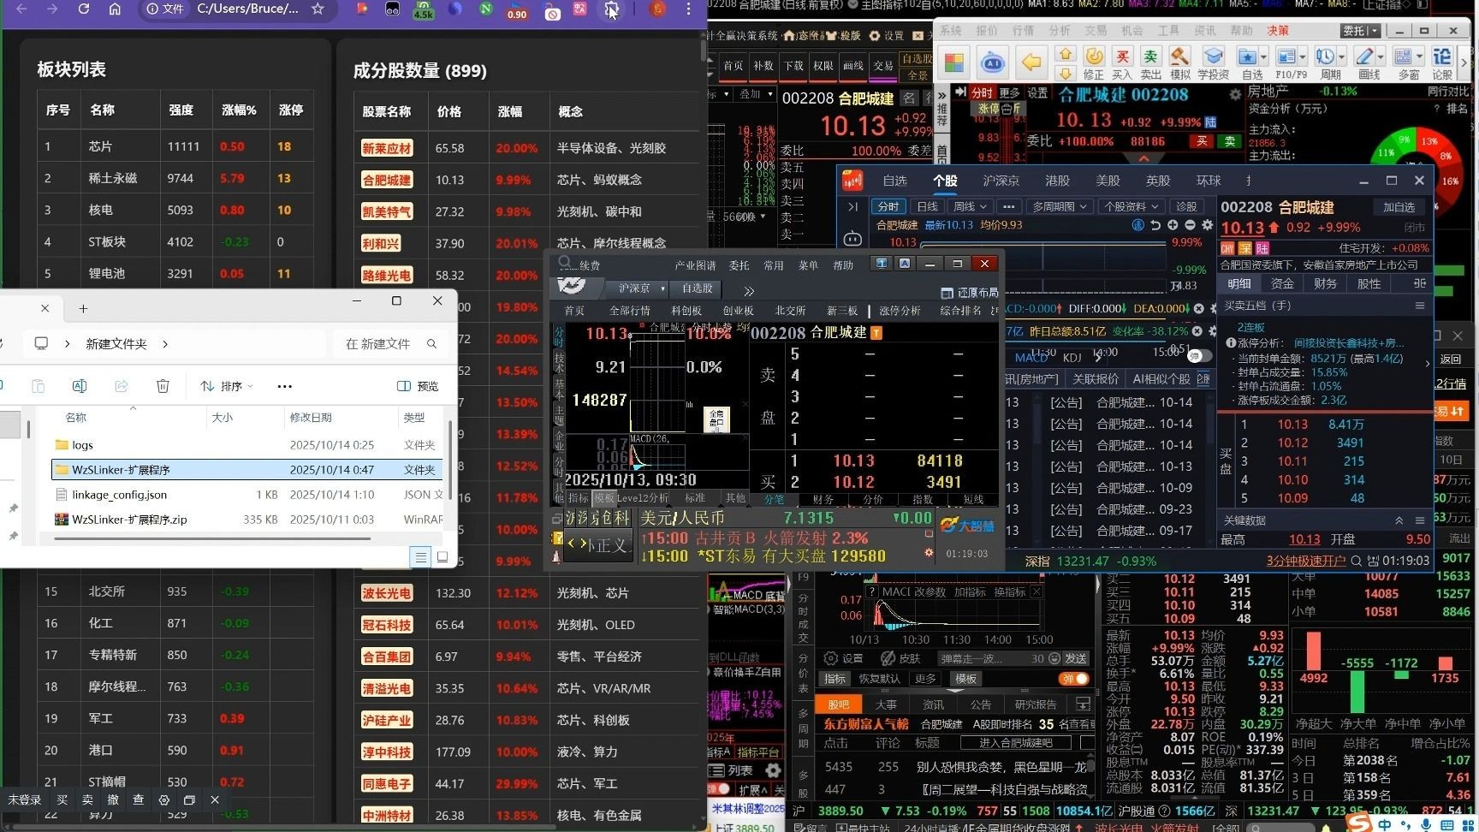Viewport: 1479px width, 832px height.
Task: Click the 买入 buy toolbar icon
Action: click(1122, 62)
